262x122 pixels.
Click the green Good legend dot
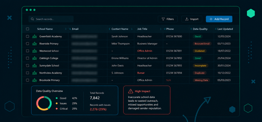(57, 98)
